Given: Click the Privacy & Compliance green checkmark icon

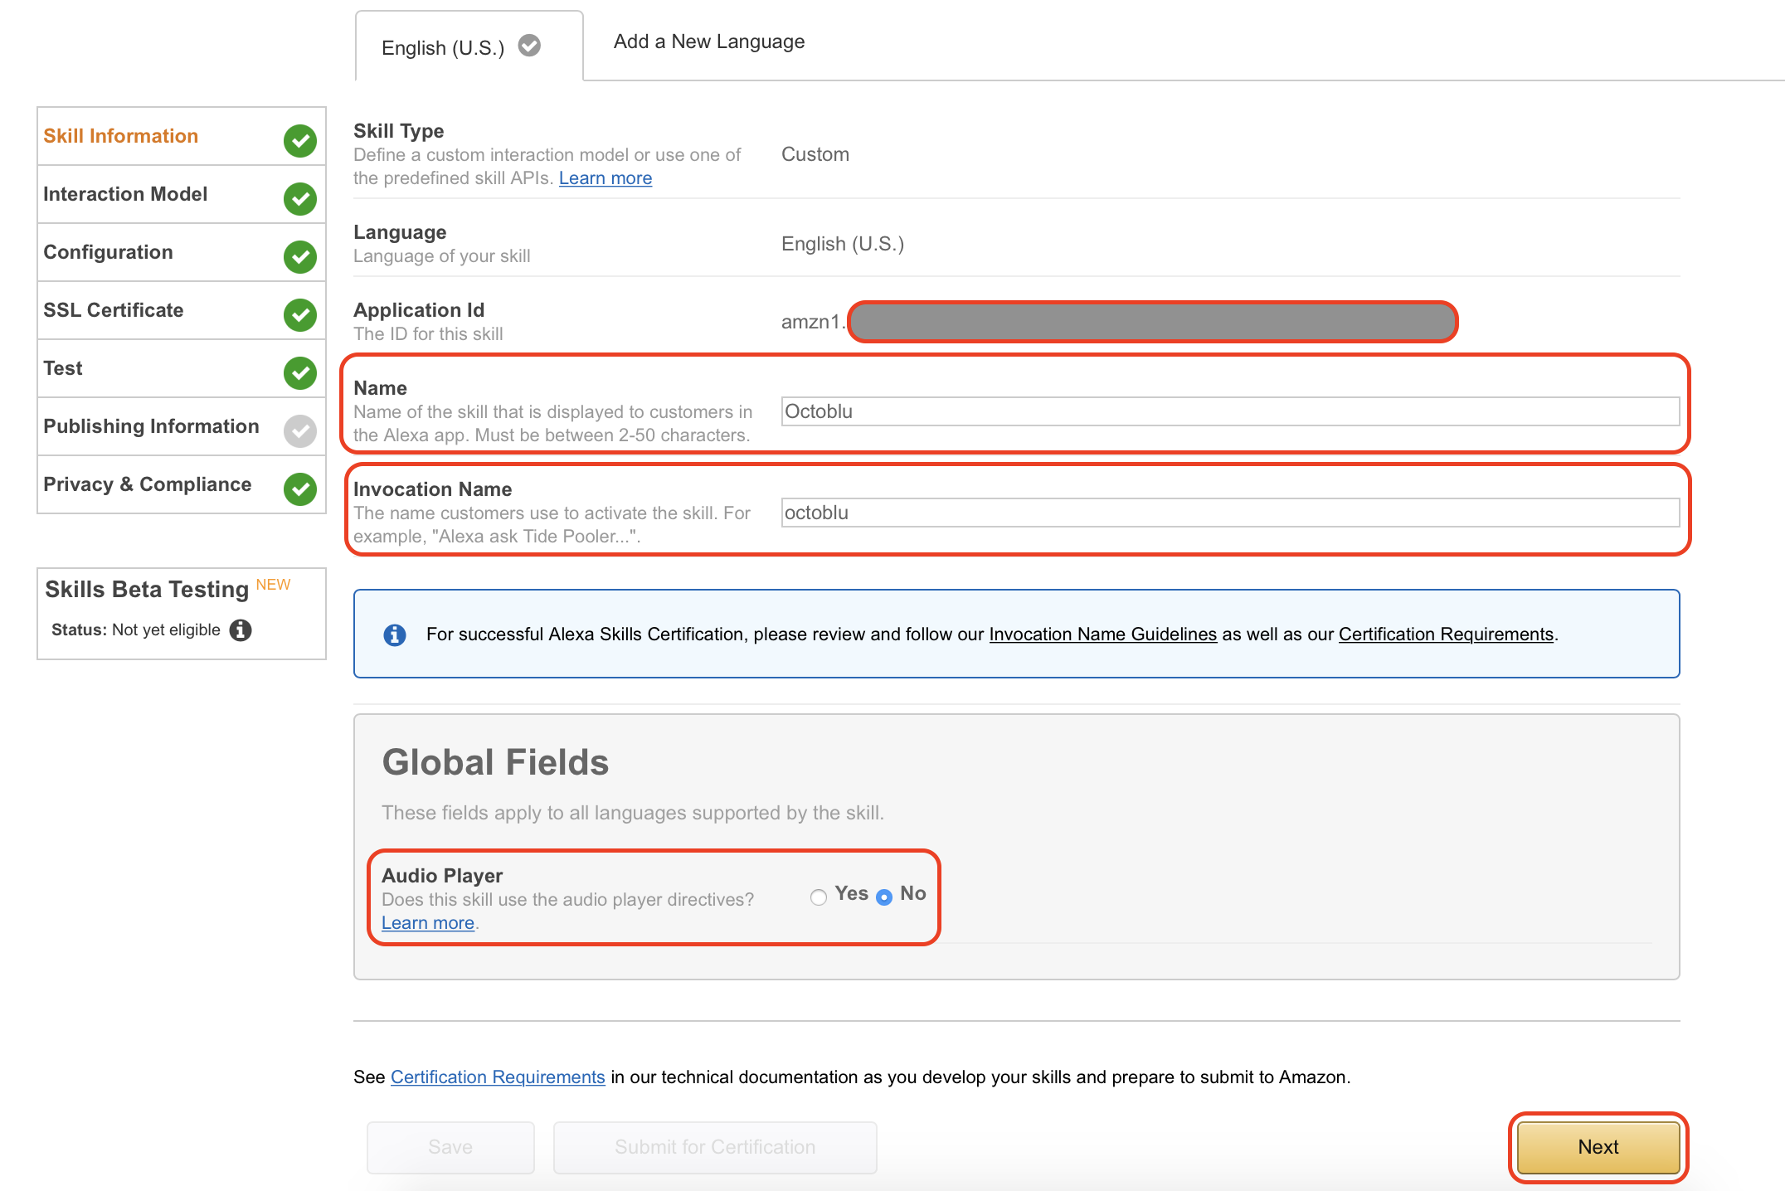Looking at the screenshot, I should point(299,489).
